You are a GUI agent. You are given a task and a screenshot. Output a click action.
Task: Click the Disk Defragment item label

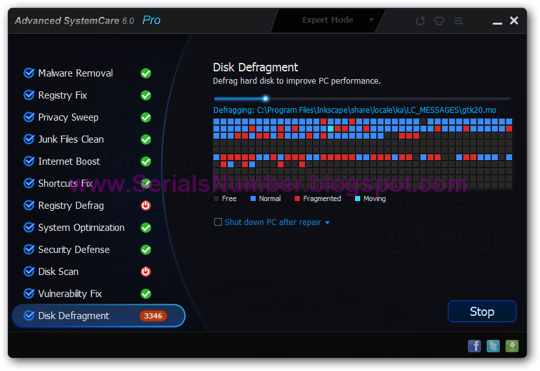click(x=74, y=316)
